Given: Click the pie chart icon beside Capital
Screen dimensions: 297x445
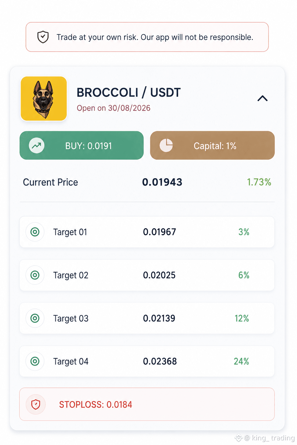Looking at the screenshot, I should 166,145.
